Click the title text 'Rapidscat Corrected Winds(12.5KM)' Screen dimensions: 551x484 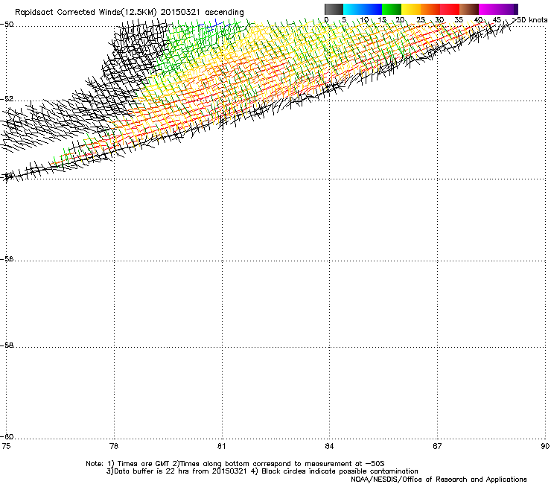86,13
